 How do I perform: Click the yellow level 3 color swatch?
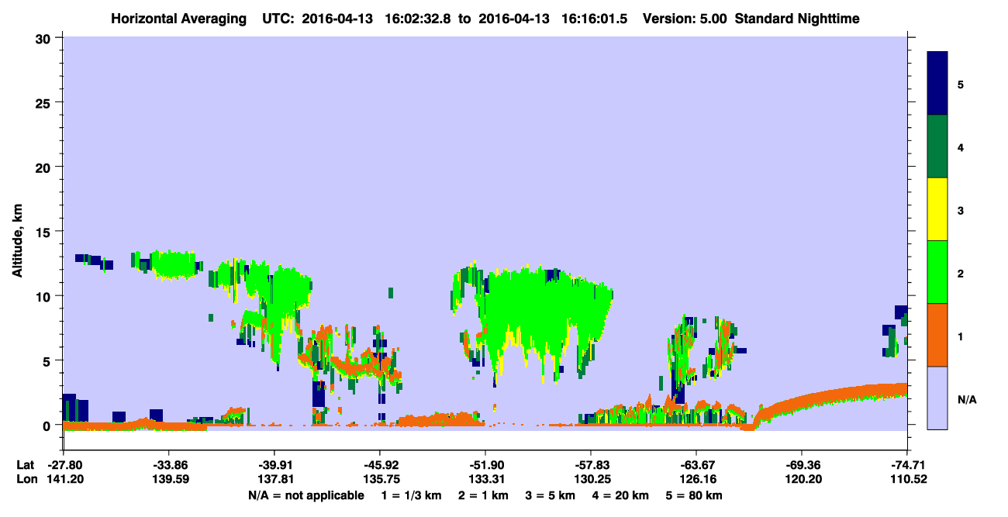coord(937,209)
